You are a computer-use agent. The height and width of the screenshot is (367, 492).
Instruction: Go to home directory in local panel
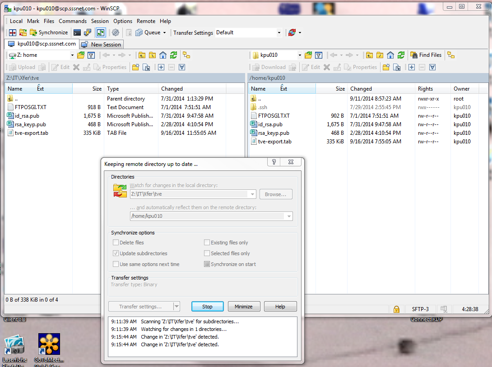(163, 55)
